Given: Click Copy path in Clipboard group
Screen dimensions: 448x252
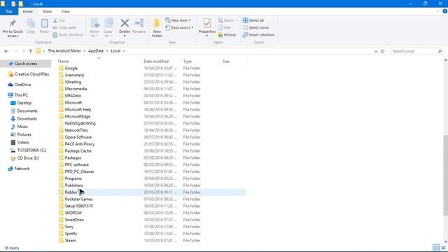Looking at the screenshot, I should click(64, 28).
